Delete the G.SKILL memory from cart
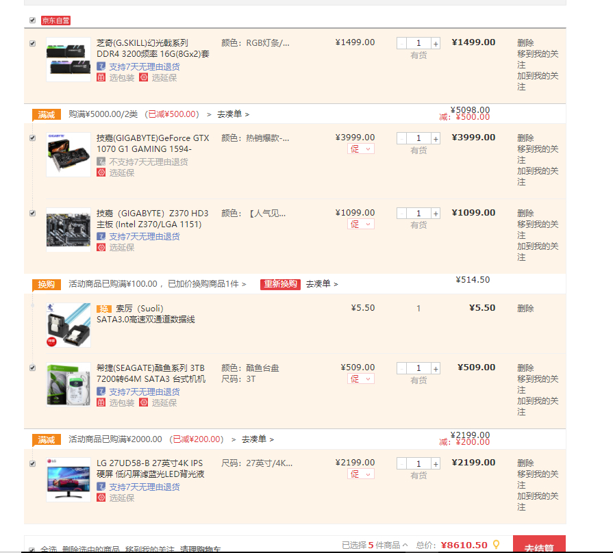Viewport: 613px width, 553px height. pyautogui.click(x=525, y=42)
